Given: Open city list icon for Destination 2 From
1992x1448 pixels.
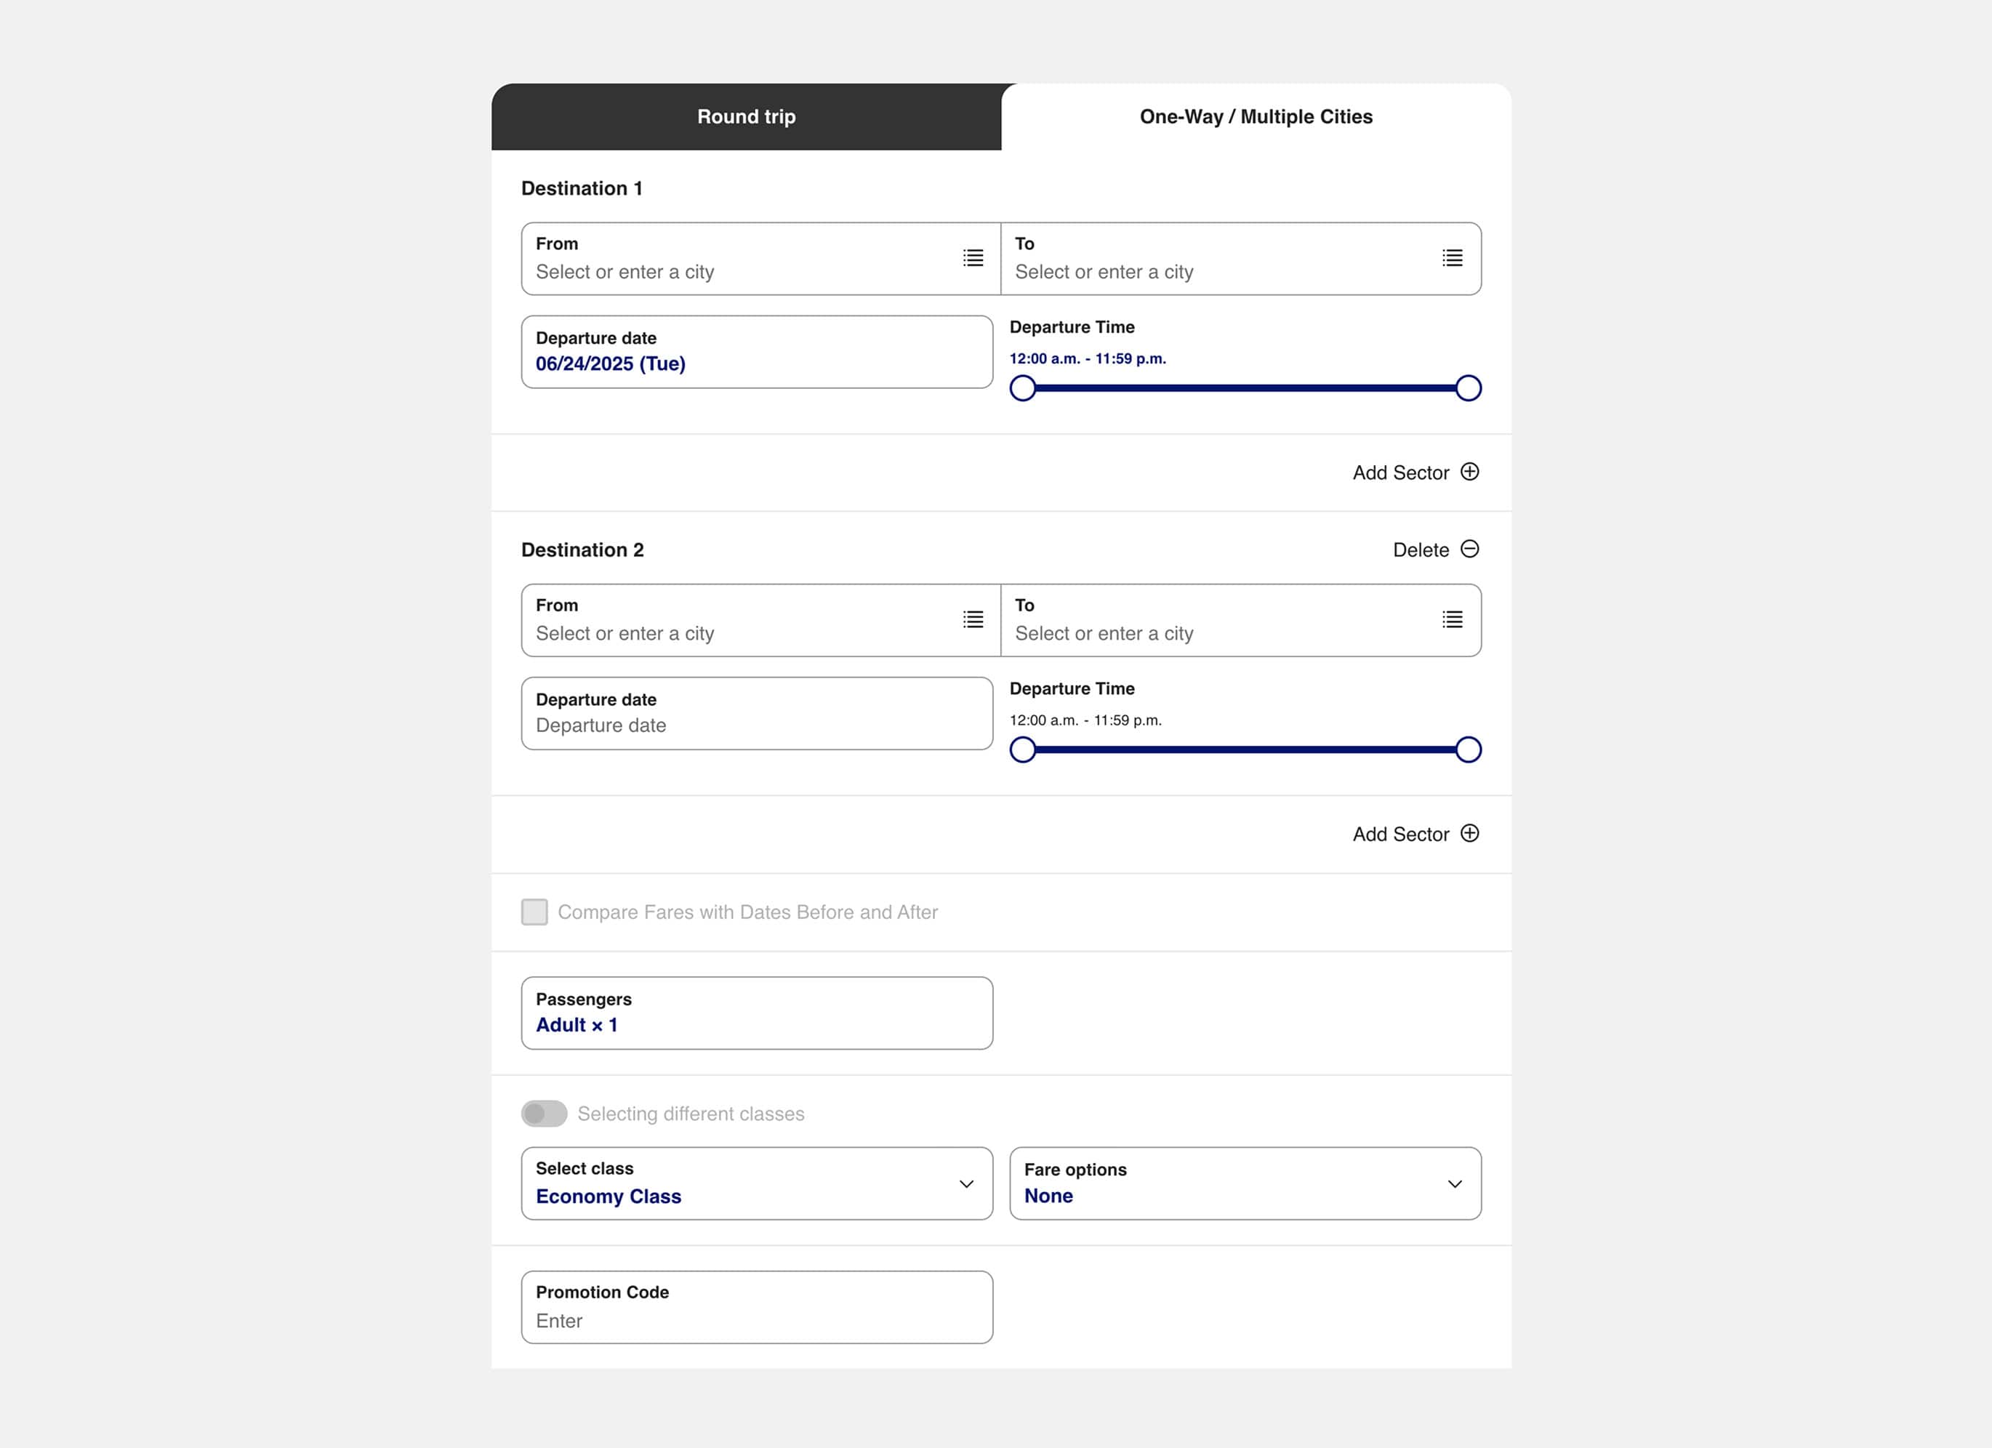Looking at the screenshot, I should click(972, 620).
